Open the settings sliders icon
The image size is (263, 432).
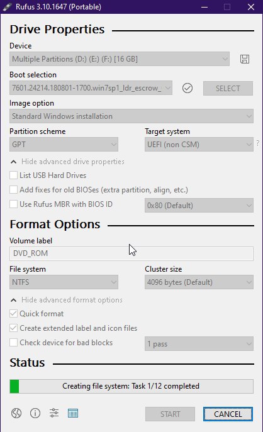click(54, 413)
